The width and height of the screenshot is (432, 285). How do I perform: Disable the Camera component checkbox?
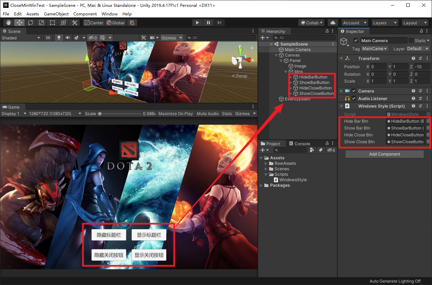[x=354, y=91]
